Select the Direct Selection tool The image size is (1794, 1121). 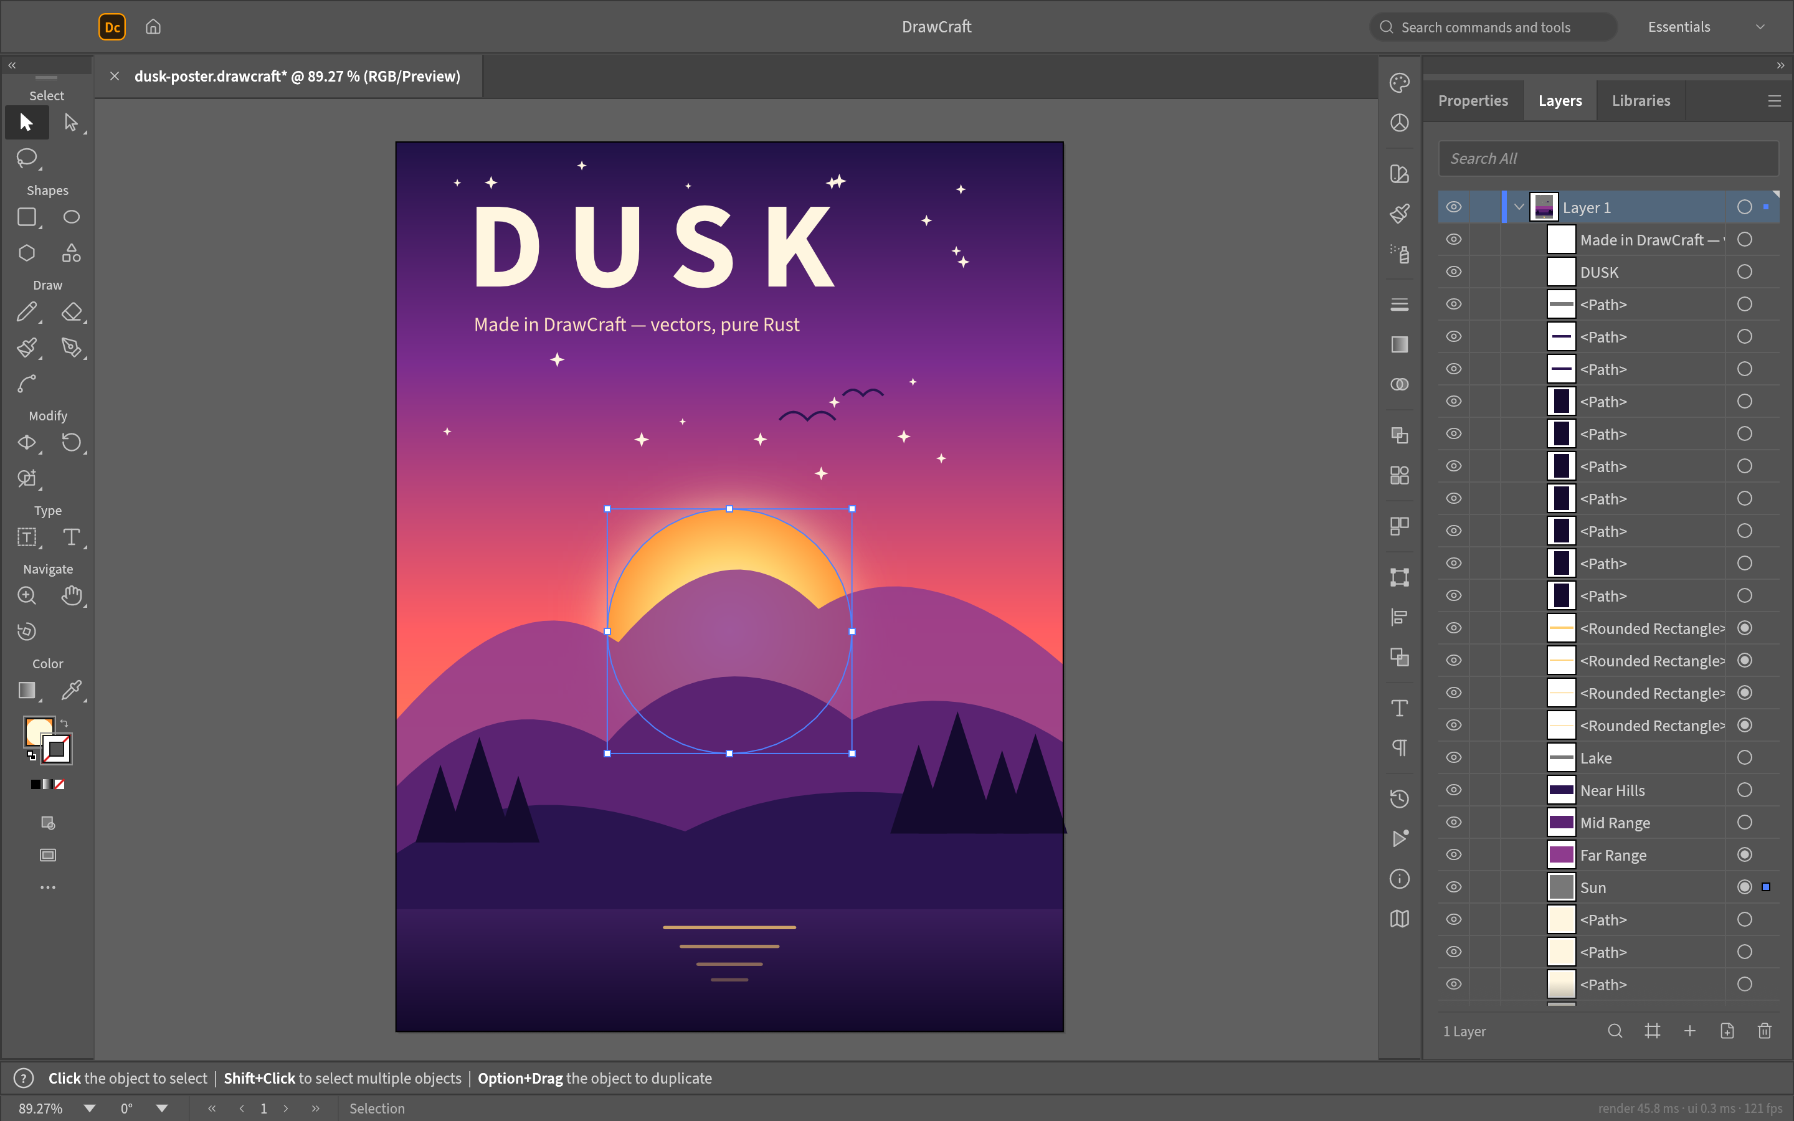point(71,122)
